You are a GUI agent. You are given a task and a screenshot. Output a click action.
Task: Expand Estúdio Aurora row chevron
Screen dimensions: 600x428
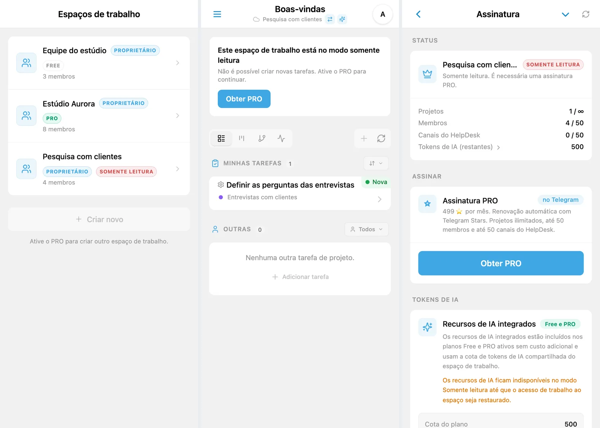(x=177, y=116)
